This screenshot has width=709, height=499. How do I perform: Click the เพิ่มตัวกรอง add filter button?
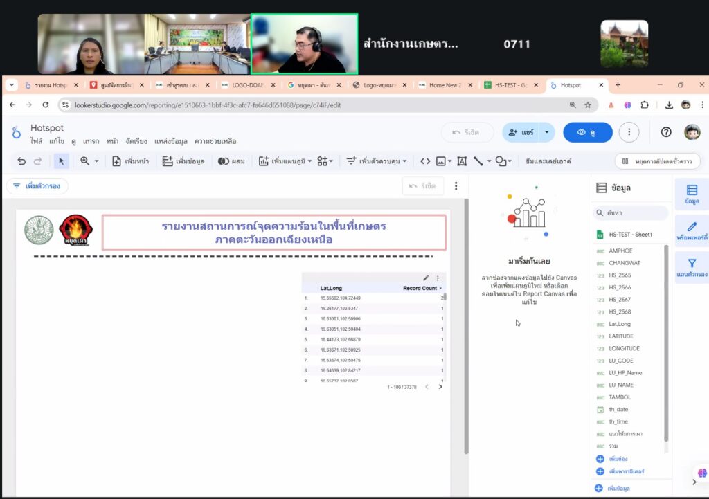[x=37, y=186]
